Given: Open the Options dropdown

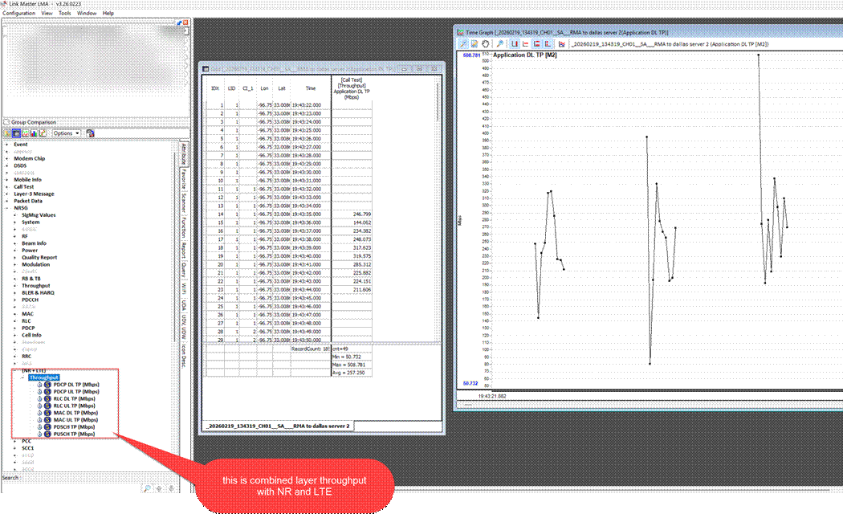Looking at the screenshot, I should coord(66,133).
